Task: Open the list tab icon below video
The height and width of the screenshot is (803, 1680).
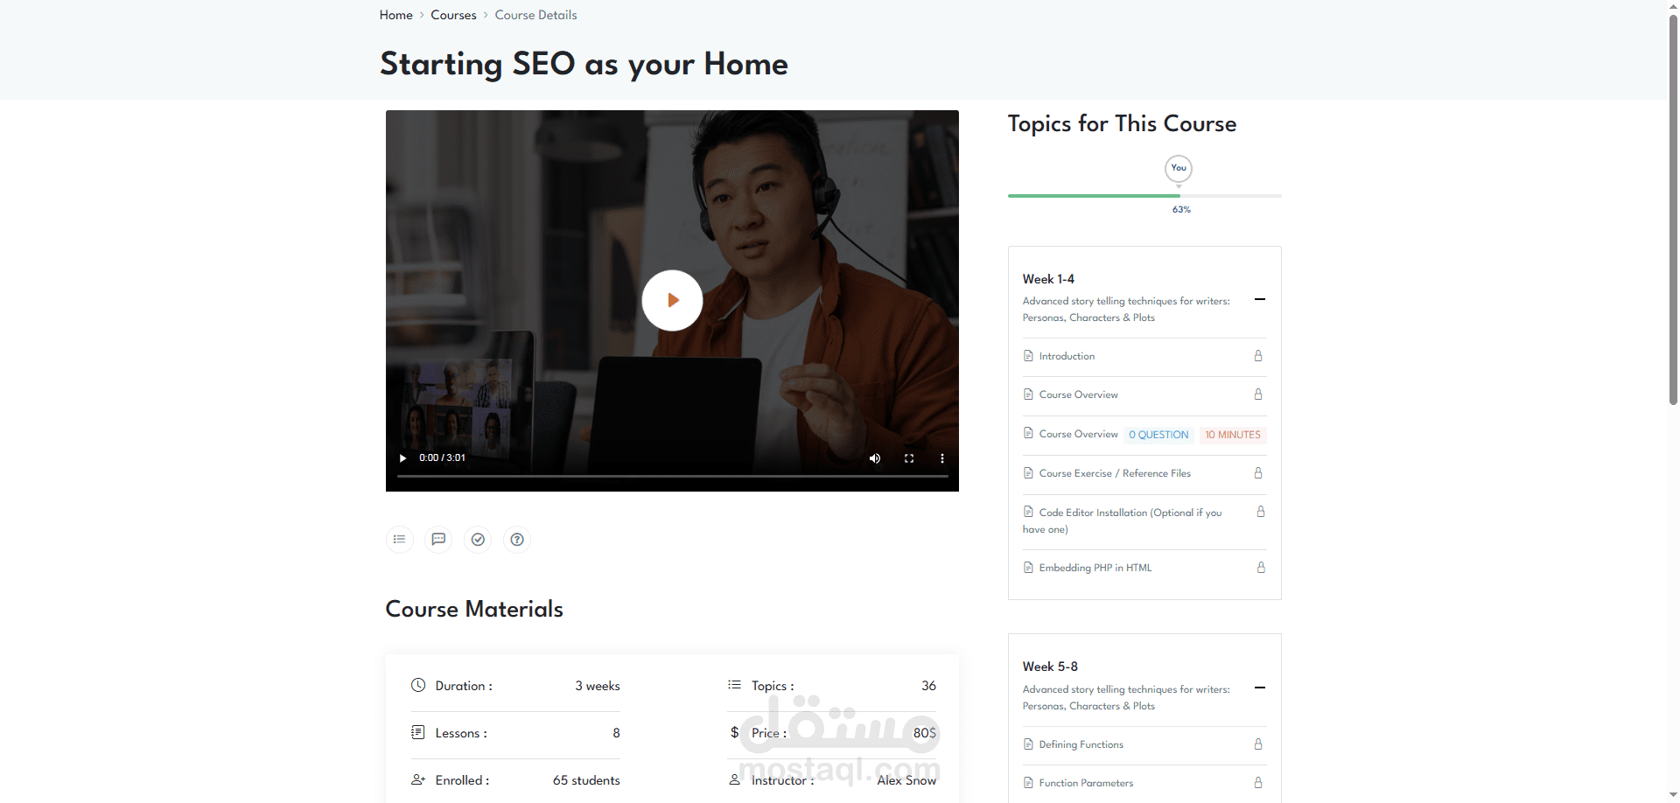Action: 399,539
